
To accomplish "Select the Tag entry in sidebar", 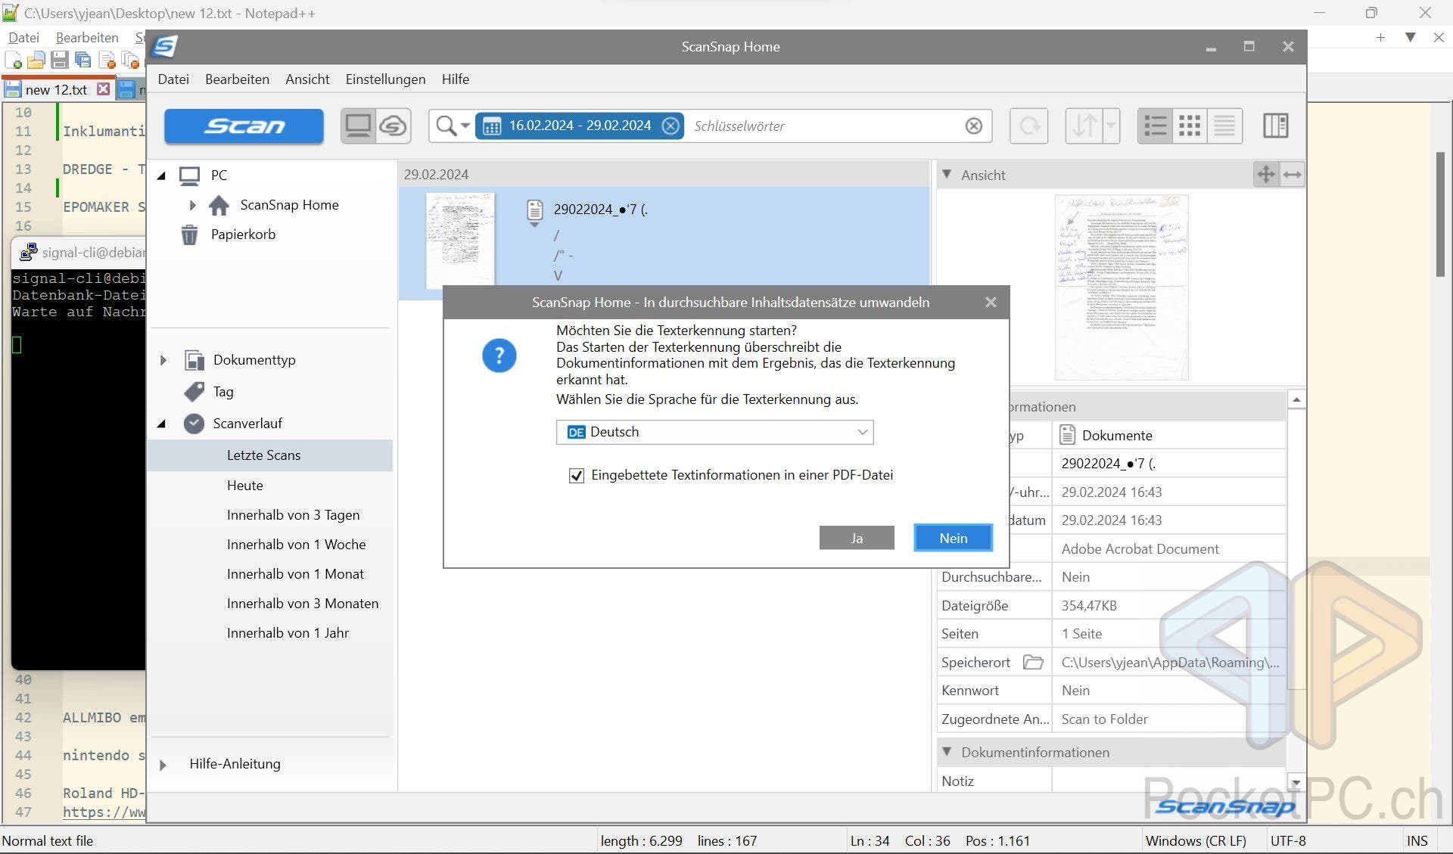I will 223,392.
